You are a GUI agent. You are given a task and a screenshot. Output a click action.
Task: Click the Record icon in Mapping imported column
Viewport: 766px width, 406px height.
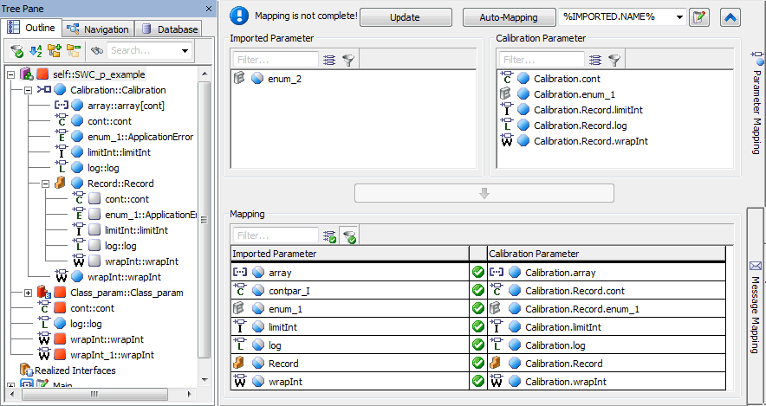pos(239,363)
